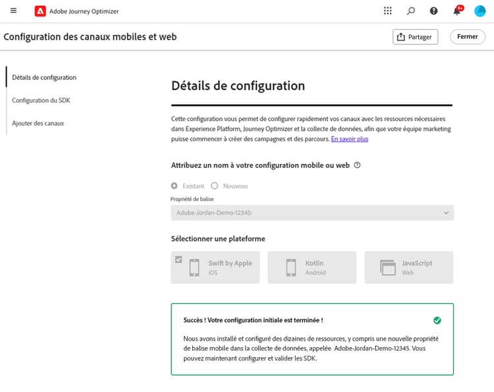This screenshot has height=392, width=494.
Task: Select Détails de configuration in sidebar
Action: pos(44,78)
